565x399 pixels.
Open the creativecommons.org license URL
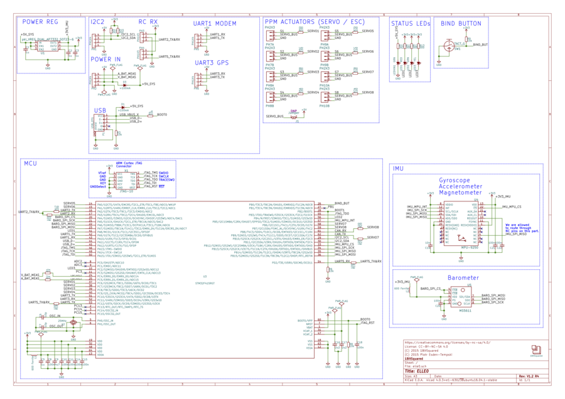(x=447, y=343)
